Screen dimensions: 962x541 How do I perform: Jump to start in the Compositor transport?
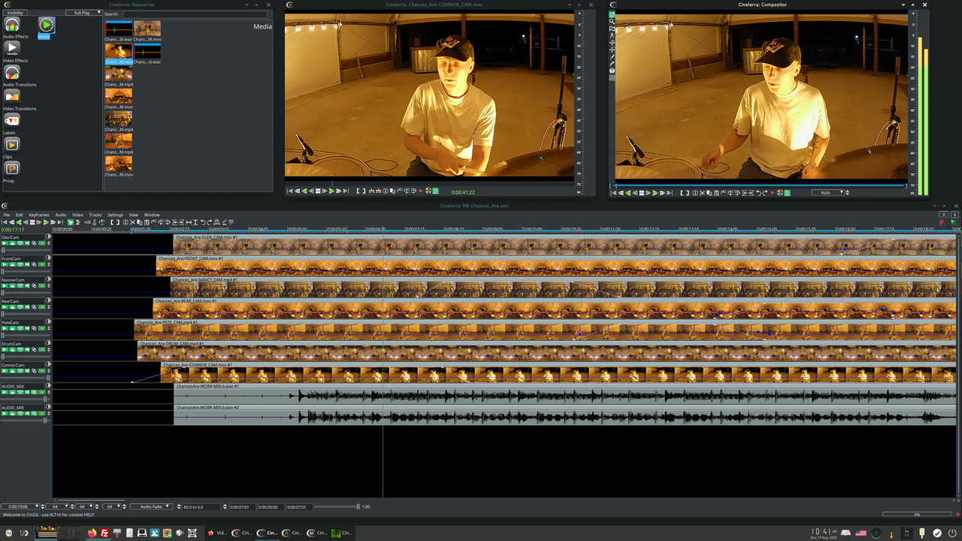(x=613, y=193)
